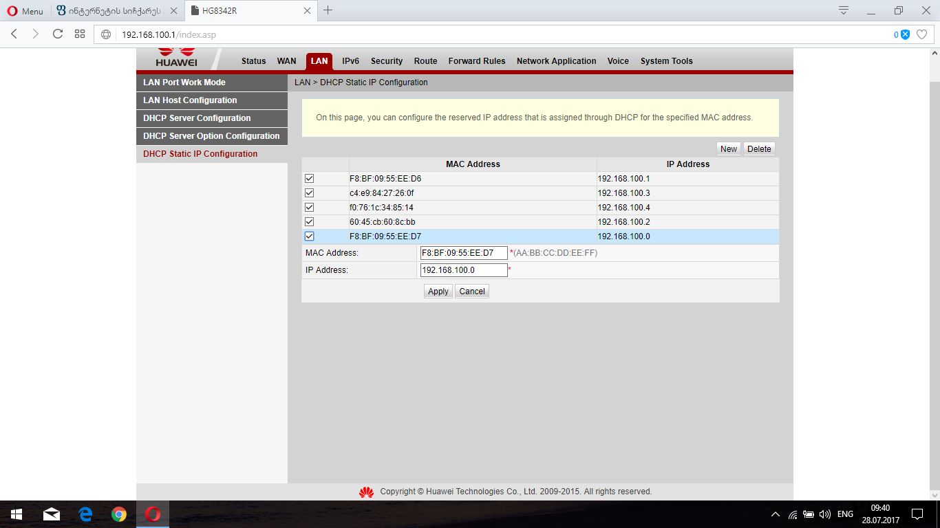
Task: Click the site info globe icon
Action: click(x=106, y=34)
